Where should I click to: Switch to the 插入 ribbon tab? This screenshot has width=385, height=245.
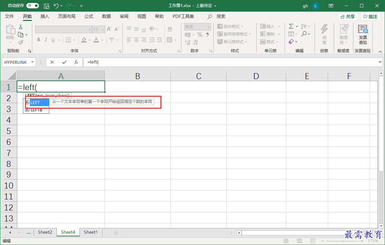tap(45, 16)
